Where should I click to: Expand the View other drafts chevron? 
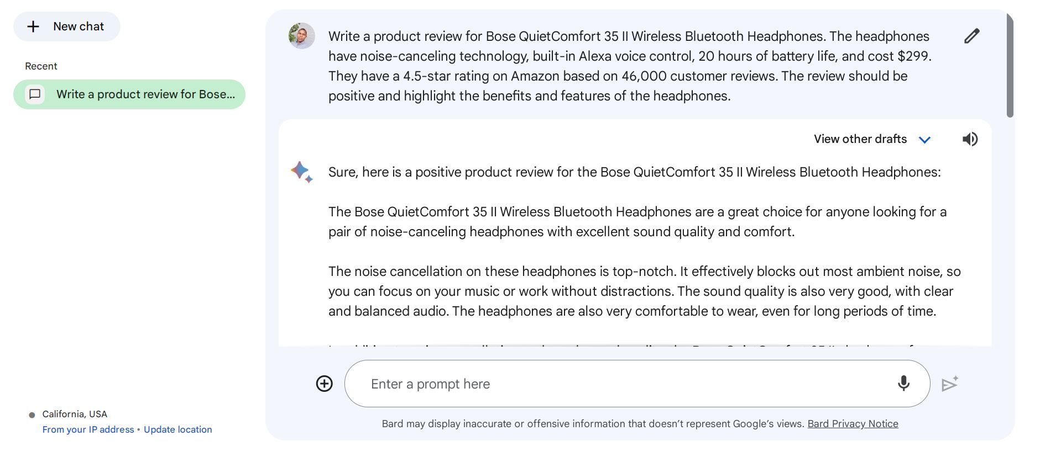pos(925,140)
